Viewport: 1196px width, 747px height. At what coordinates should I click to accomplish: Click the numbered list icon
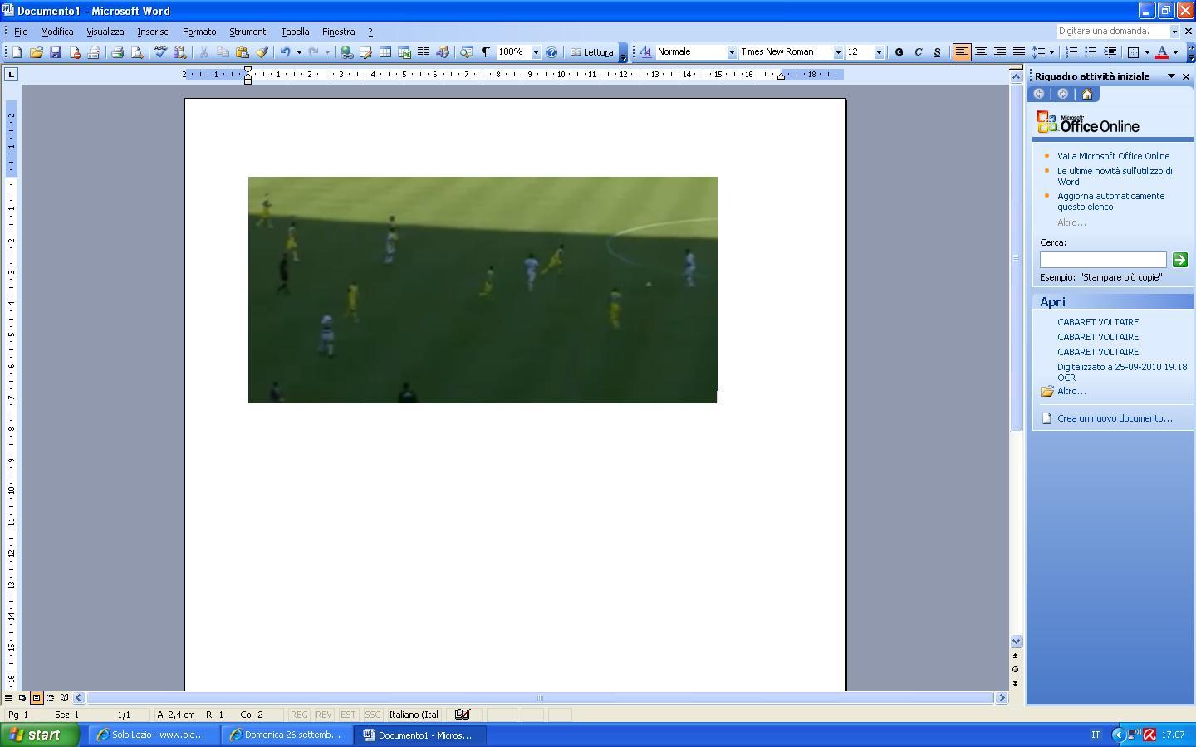tap(1071, 52)
